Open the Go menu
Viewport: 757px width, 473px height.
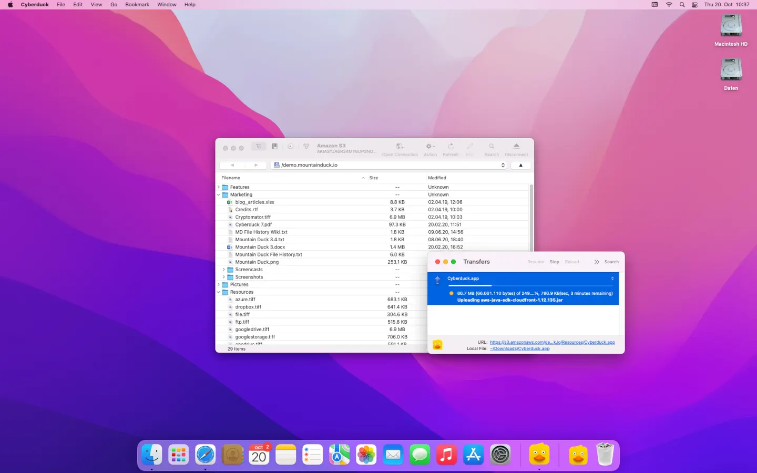coord(114,5)
